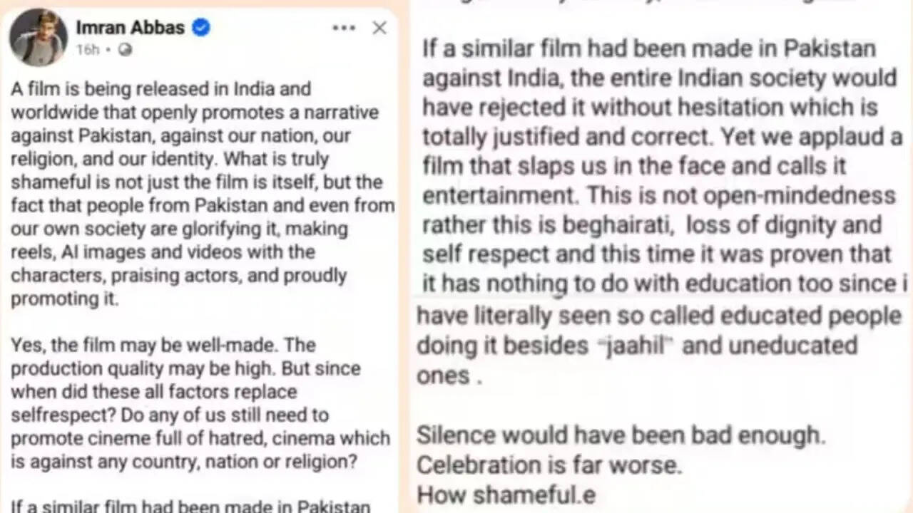Click the line 'Celebration is far worse.'
Screen dimensions: 913x513
point(553,465)
